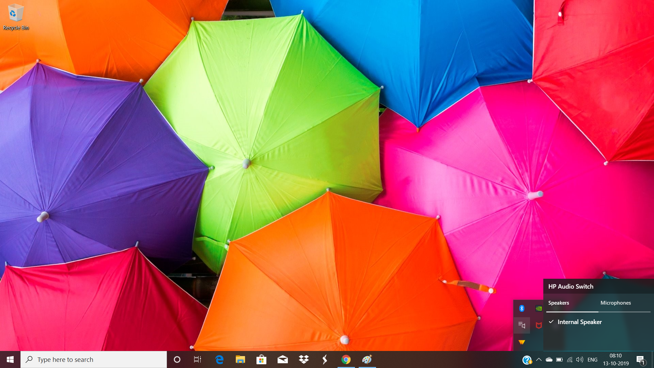Open Dropbox from the taskbar

pos(304,359)
